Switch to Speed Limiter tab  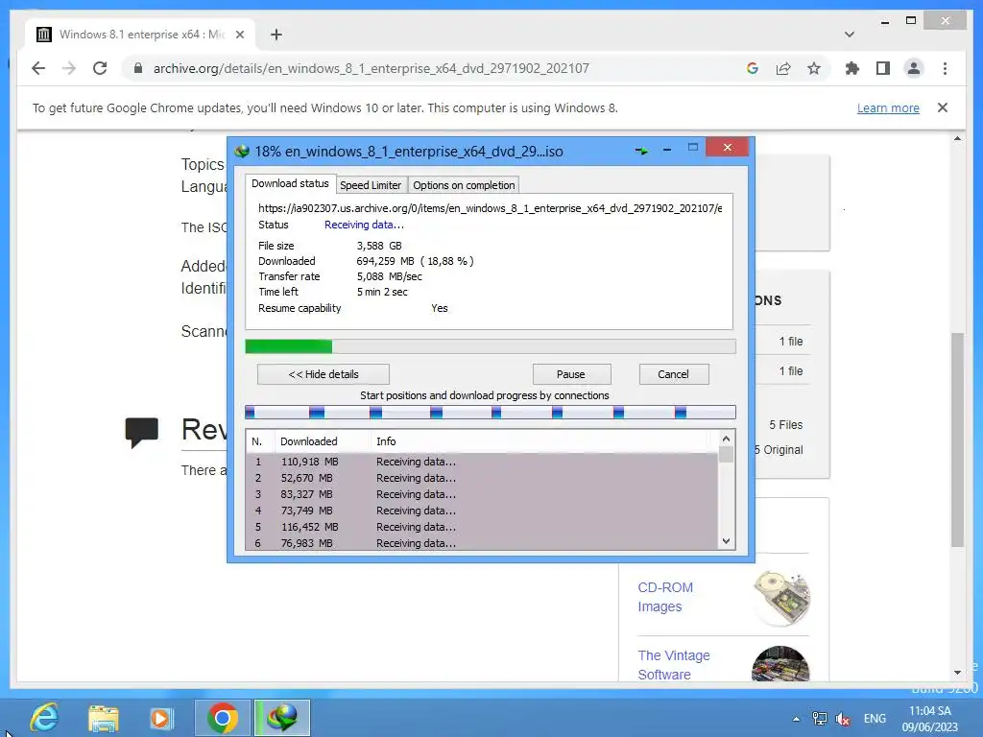[x=371, y=185]
